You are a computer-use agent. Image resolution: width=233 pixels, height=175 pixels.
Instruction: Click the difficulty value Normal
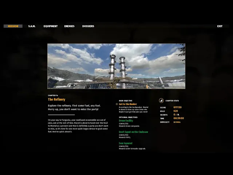(x=177, y=122)
